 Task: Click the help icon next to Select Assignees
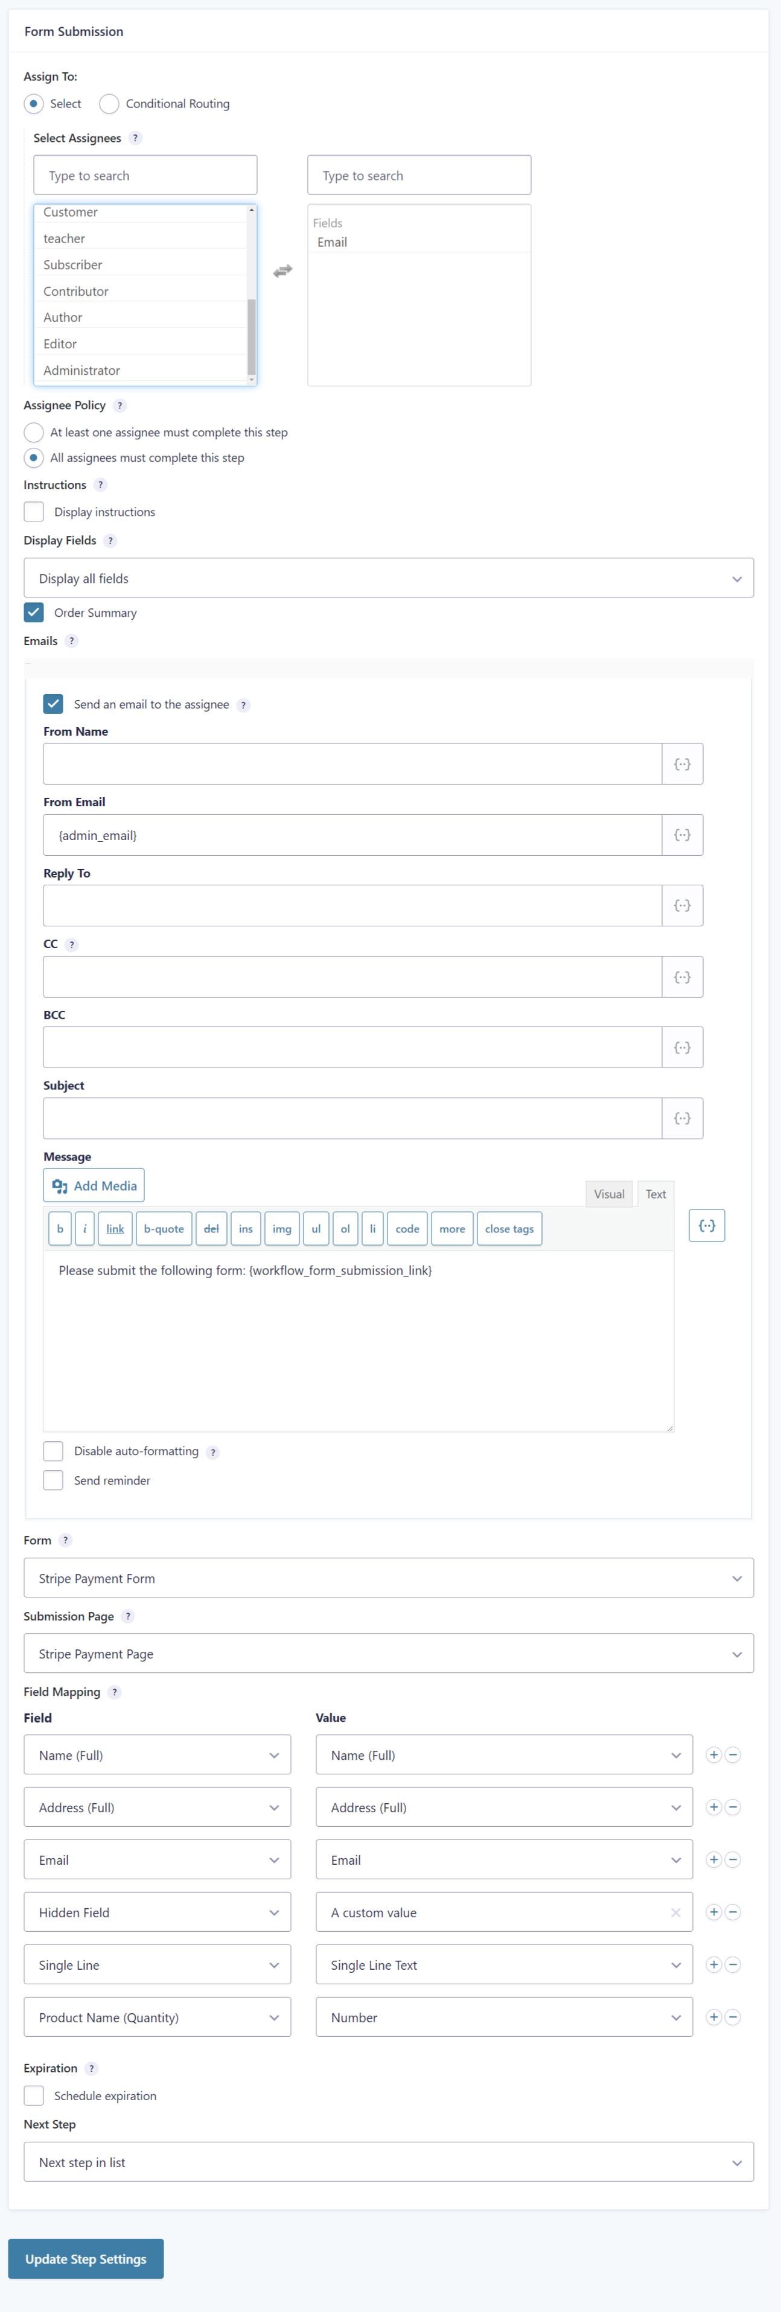136,138
